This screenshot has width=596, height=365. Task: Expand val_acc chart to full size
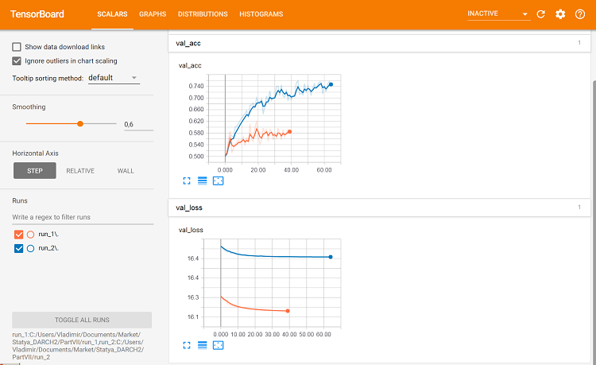coord(187,181)
